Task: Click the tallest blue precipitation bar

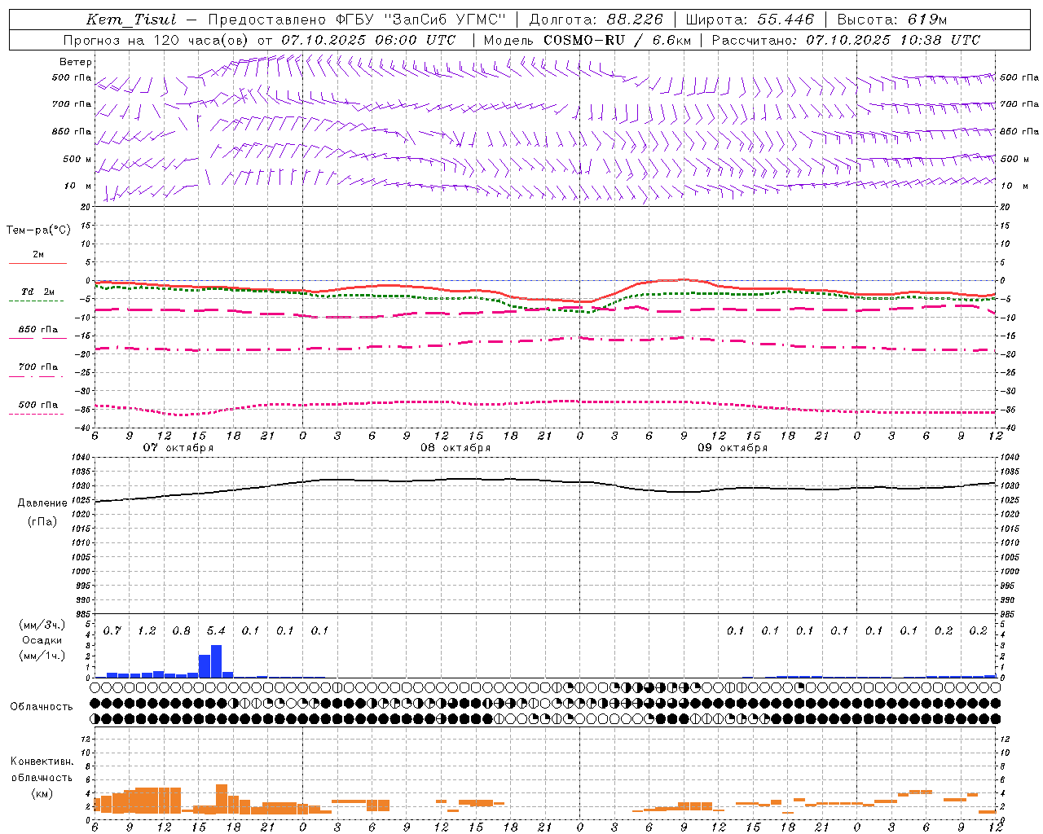Action: [x=216, y=661]
